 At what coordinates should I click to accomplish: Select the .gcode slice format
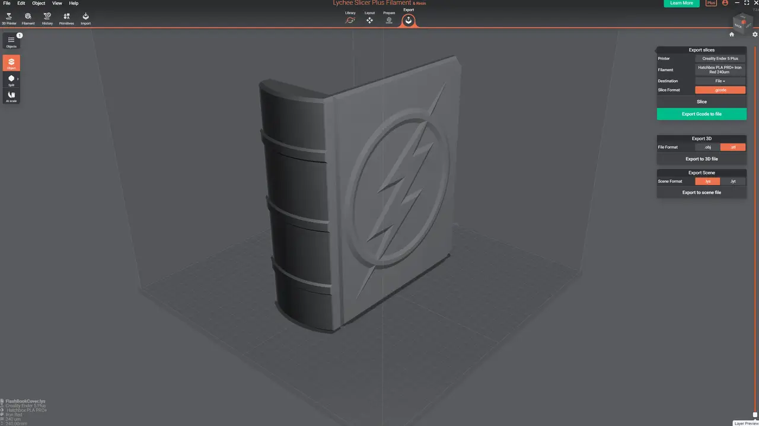(720, 90)
